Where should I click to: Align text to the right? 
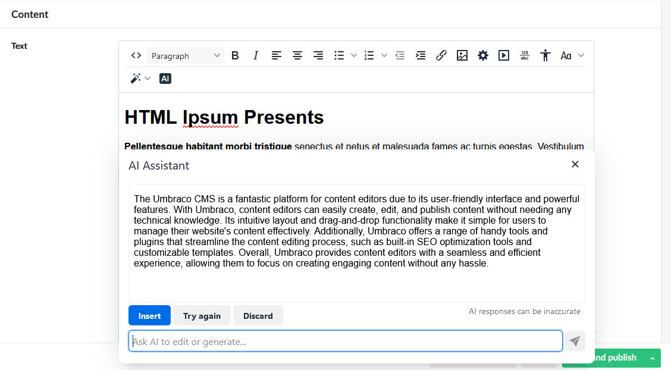pyautogui.click(x=318, y=55)
